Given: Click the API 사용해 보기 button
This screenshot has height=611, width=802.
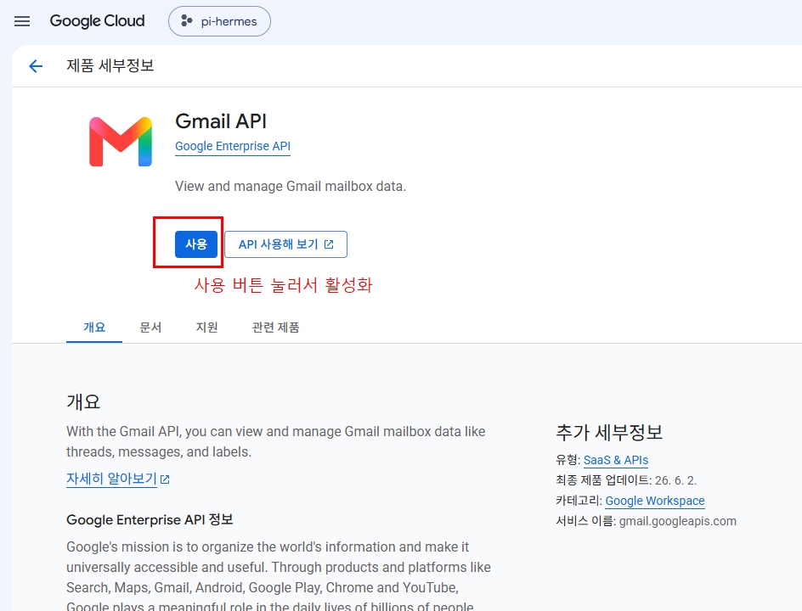Looking at the screenshot, I should [x=286, y=244].
